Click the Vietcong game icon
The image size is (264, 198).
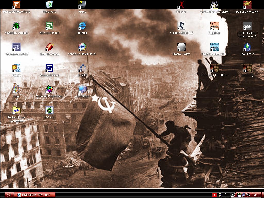point(247,68)
